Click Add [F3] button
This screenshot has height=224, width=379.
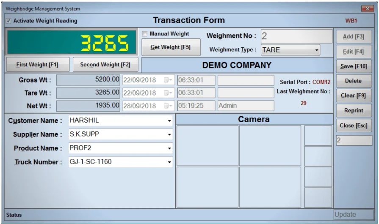(x=354, y=37)
